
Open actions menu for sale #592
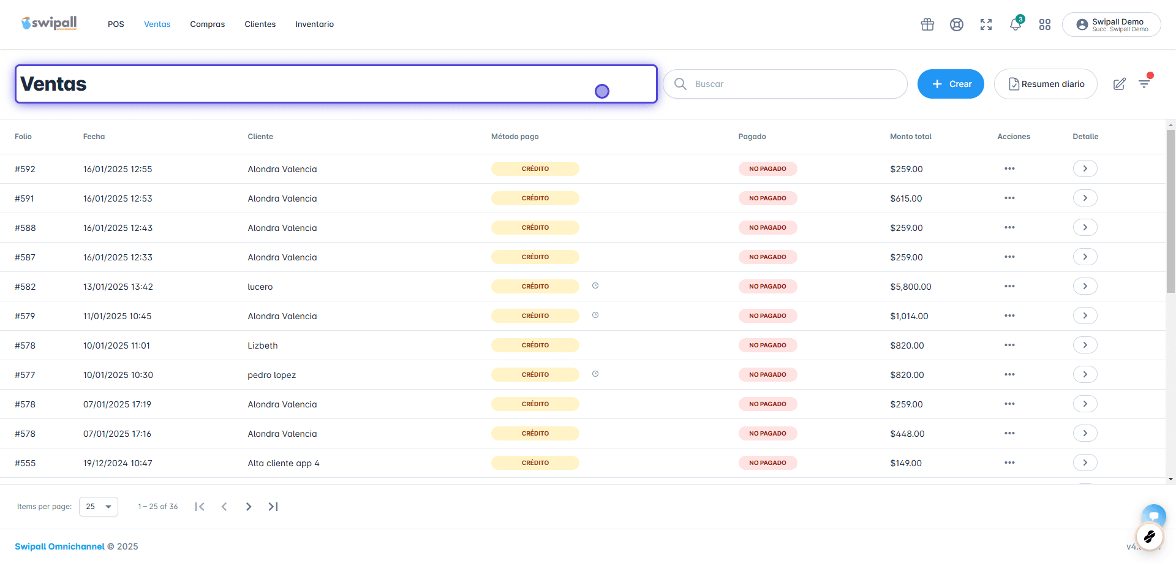click(1009, 168)
